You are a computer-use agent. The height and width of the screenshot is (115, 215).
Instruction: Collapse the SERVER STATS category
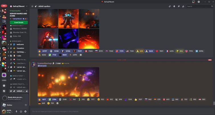[17, 25]
